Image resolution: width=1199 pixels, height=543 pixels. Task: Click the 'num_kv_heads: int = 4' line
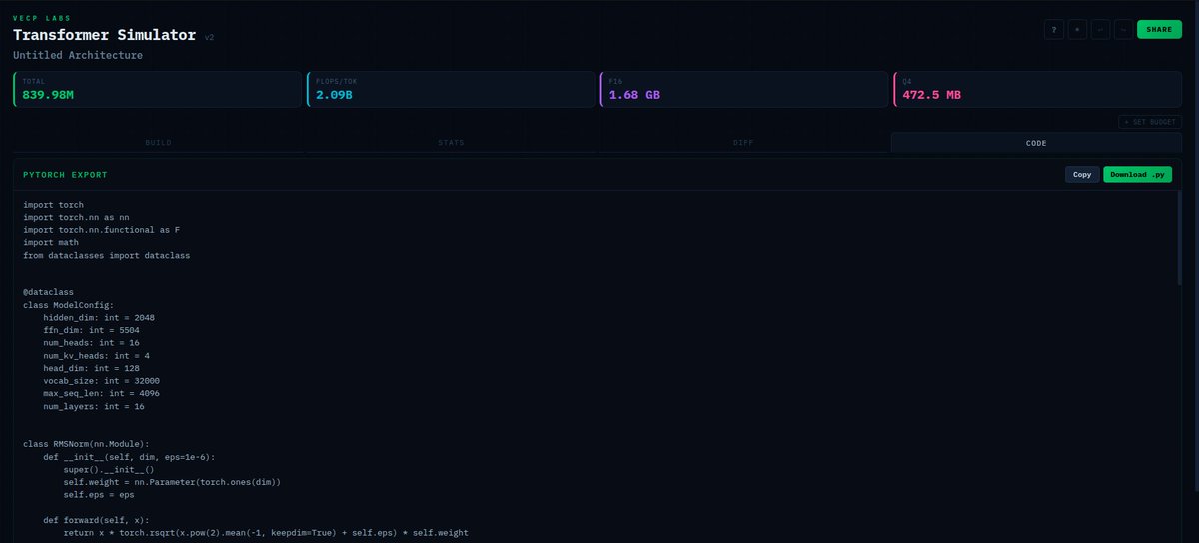(97, 356)
